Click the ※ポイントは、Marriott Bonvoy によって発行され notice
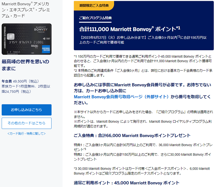This screenshot has width=215, height=187. pyautogui.click(x=143, y=124)
